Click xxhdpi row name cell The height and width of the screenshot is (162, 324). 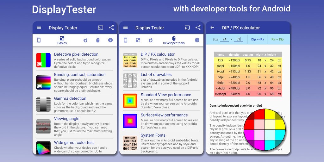tap(221, 88)
